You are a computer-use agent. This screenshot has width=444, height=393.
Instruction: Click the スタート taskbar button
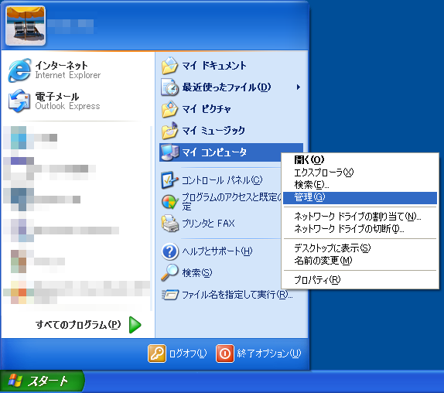click(42, 381)
